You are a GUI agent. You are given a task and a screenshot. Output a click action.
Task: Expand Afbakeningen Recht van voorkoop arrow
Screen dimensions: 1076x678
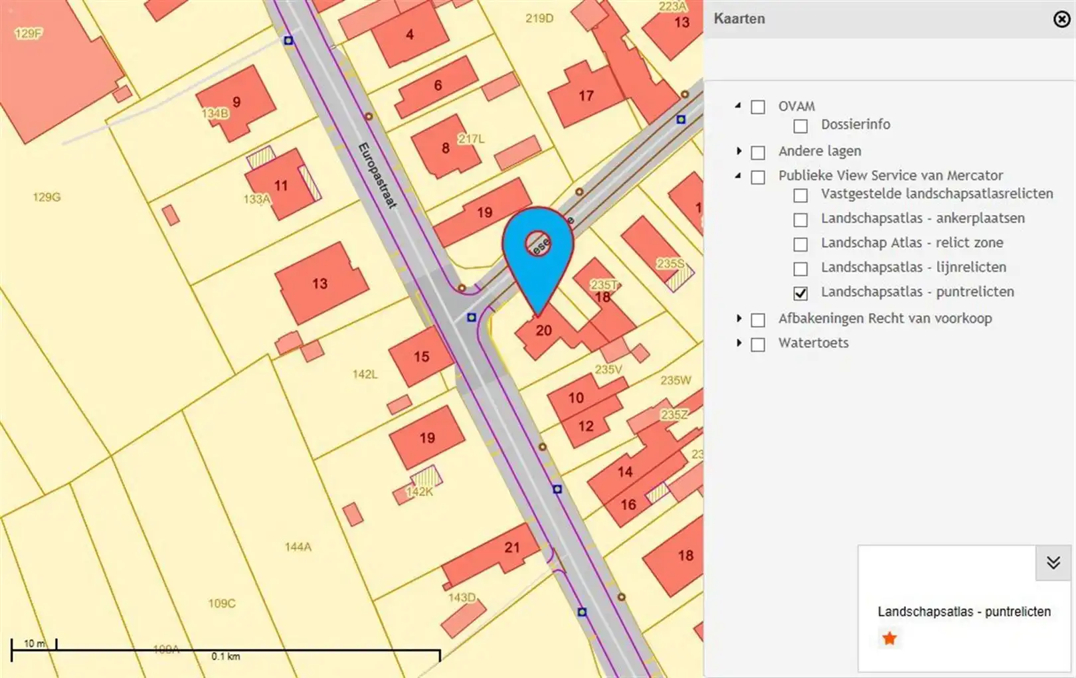(x=739, y=319)
